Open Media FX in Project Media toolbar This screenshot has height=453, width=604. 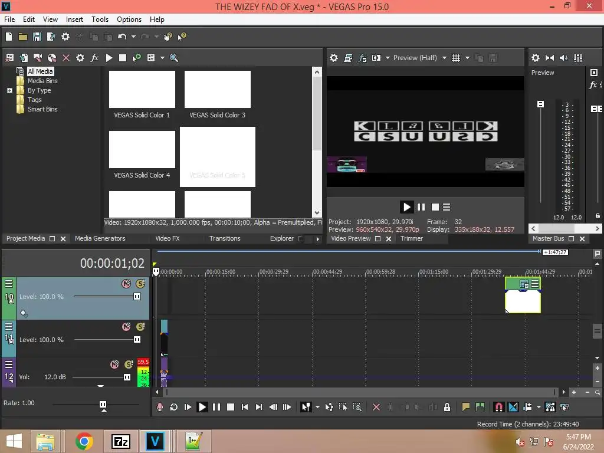point(94,58)
